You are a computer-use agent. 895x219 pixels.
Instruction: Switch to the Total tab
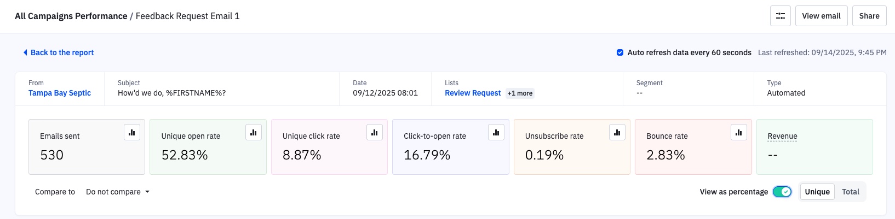click(850, 192)
